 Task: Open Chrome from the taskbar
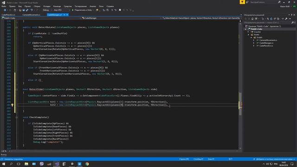coord(87,164)
